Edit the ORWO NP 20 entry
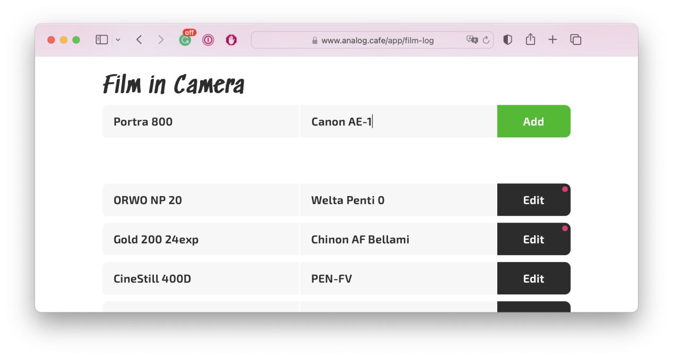The height and width of the screenshot is (358, 673). [533, 200]
